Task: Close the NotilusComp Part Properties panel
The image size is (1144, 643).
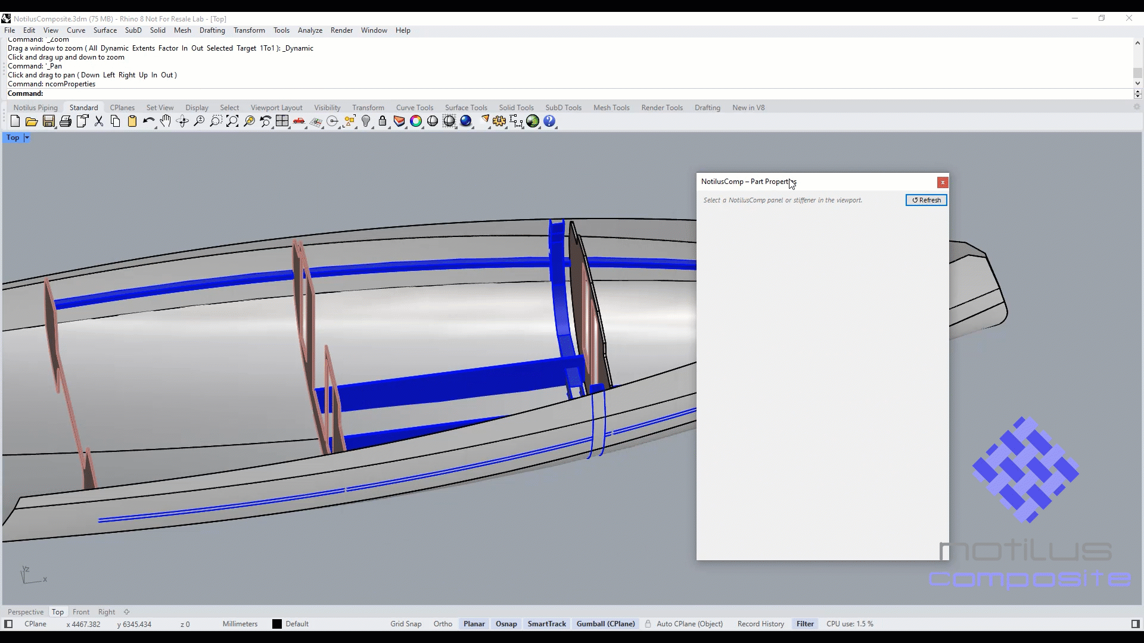Action: [943, 182]
